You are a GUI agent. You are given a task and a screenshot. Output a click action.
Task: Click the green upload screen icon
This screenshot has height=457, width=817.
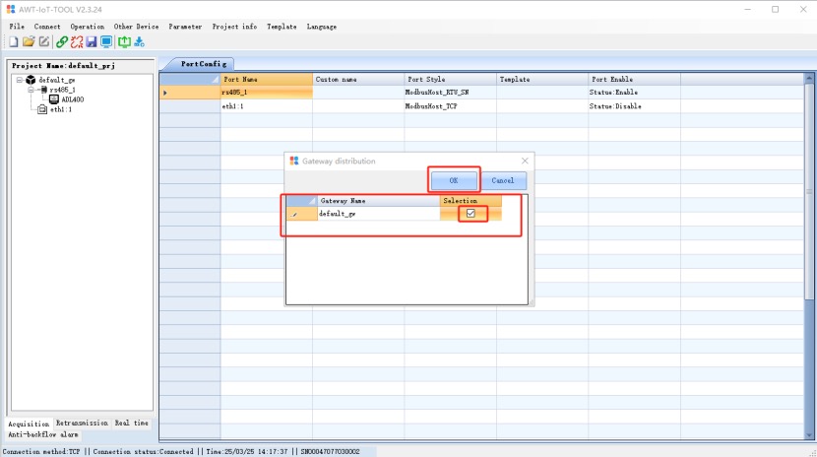(x=124, y=41)
